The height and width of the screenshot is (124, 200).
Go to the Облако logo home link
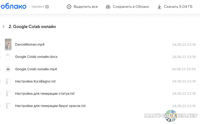coord(13,6)
